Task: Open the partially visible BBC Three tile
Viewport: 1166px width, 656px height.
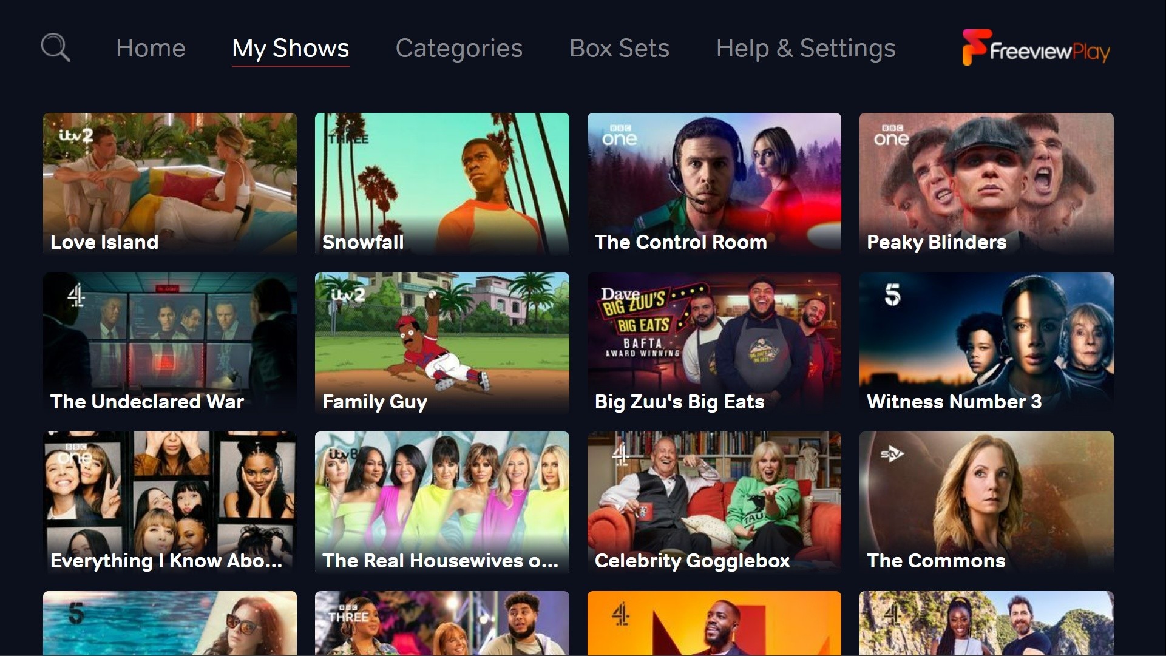Action: point(442,623)
